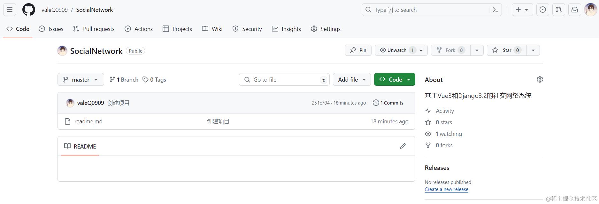Open the master branch selector

click(x=81, y=80)
